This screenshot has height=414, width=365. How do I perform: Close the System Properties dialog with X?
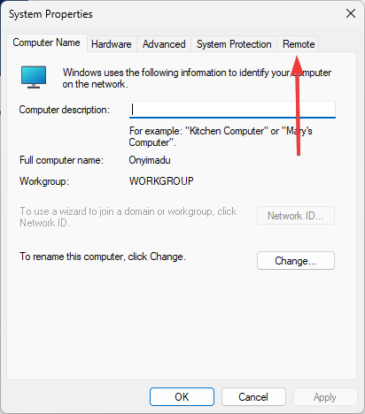(351, 13)
